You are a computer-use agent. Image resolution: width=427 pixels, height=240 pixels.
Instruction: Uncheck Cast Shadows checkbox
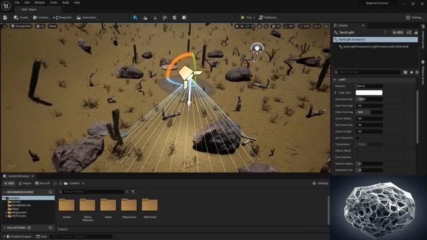click(358, 157)
